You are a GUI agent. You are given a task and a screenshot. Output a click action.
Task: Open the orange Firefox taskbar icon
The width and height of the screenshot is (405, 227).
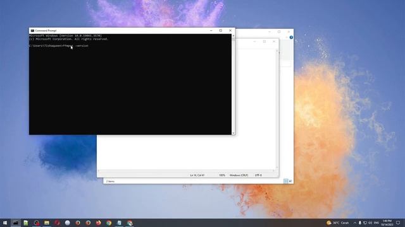point(99,223)
